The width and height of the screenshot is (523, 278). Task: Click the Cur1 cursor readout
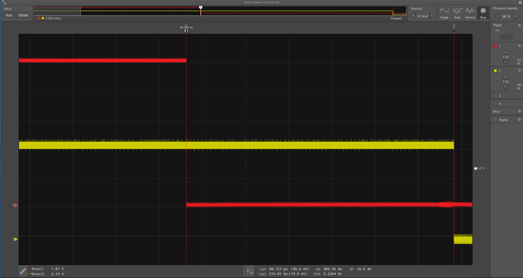pos(283,269)
